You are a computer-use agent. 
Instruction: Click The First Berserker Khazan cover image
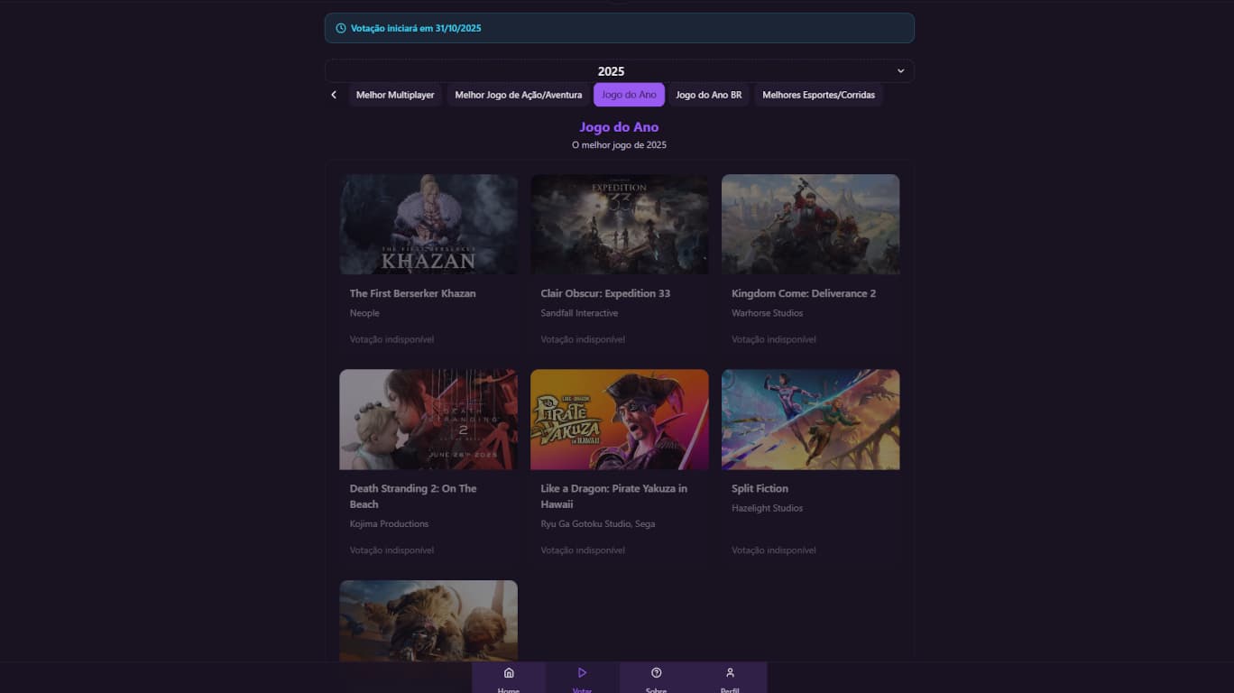pos(428,224)
